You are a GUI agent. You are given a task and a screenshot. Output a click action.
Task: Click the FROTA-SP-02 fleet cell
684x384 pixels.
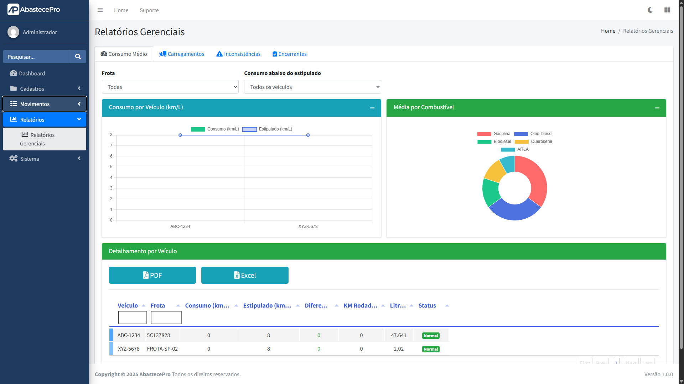[162, 349]
